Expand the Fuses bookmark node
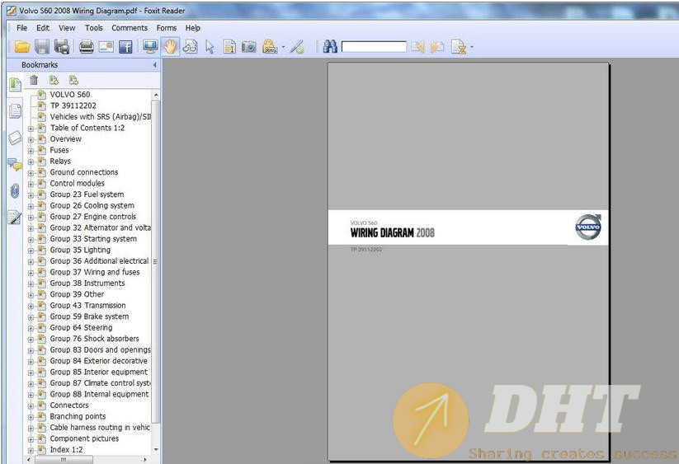 (x=31, y=151)
